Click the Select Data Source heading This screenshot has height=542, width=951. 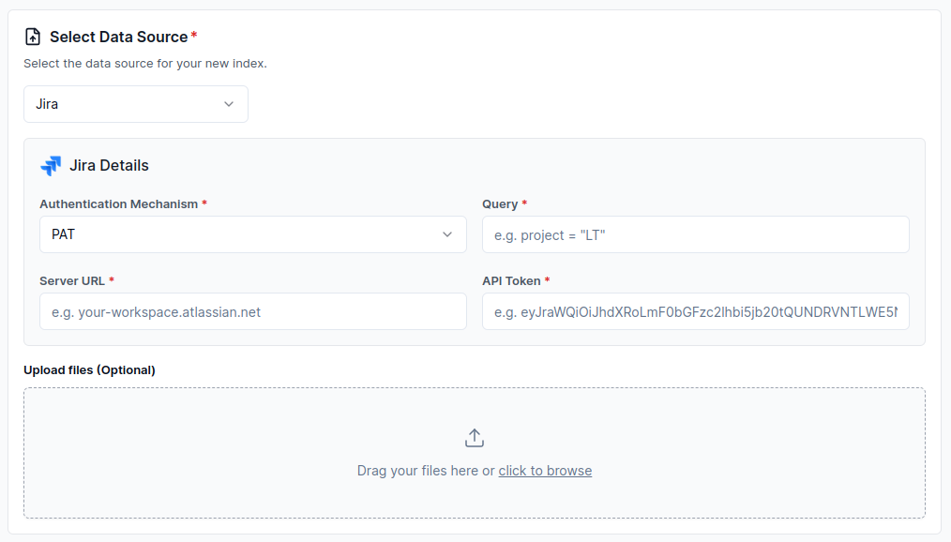click(x=117, y=36)
